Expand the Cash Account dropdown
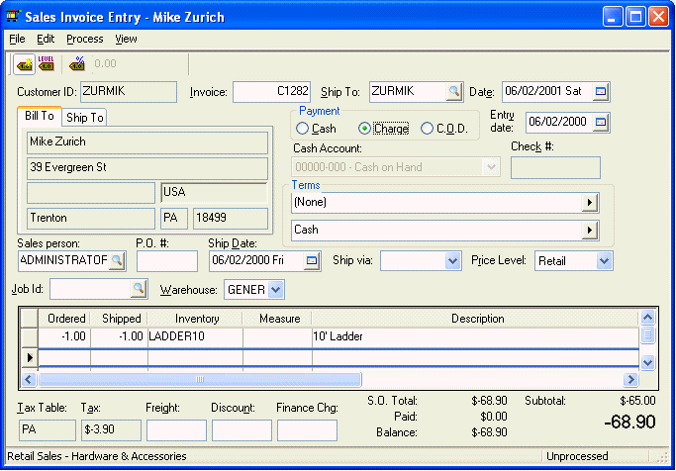 pyautogui.click(x=491, y=167)
